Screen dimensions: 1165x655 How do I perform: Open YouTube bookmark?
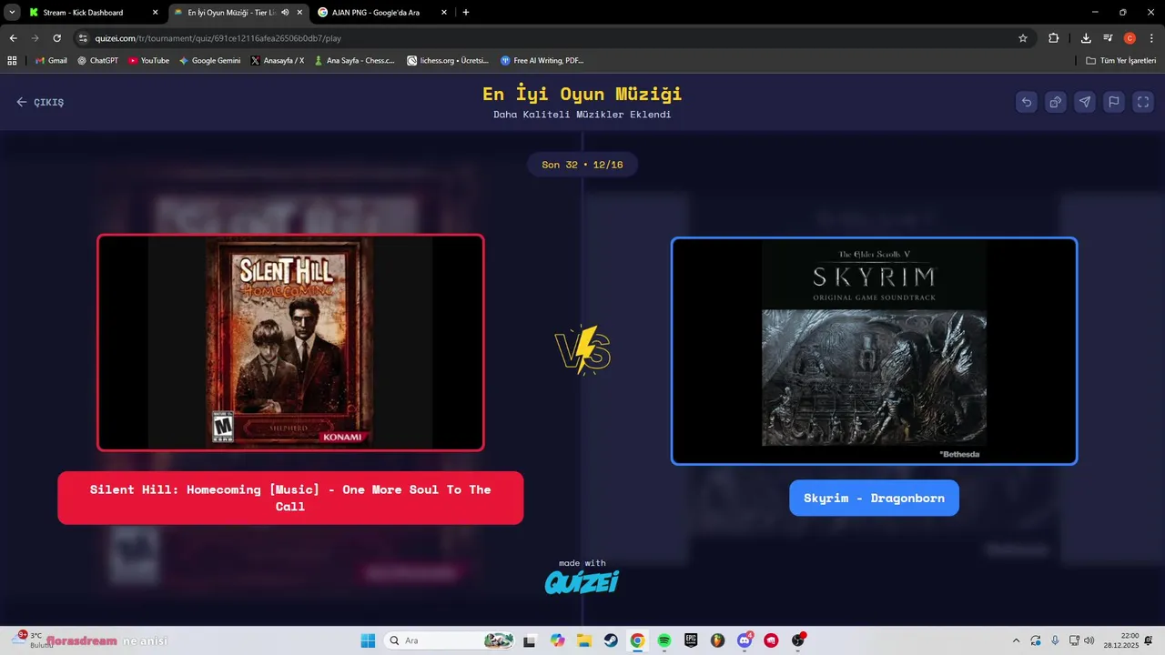tap(148, 61)
